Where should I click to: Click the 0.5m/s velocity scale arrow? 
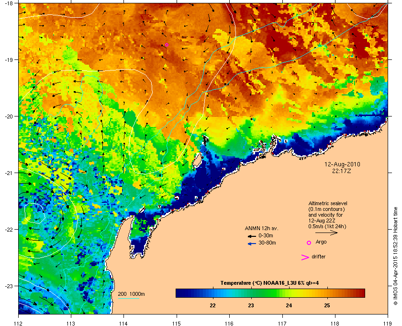point(326,233)
